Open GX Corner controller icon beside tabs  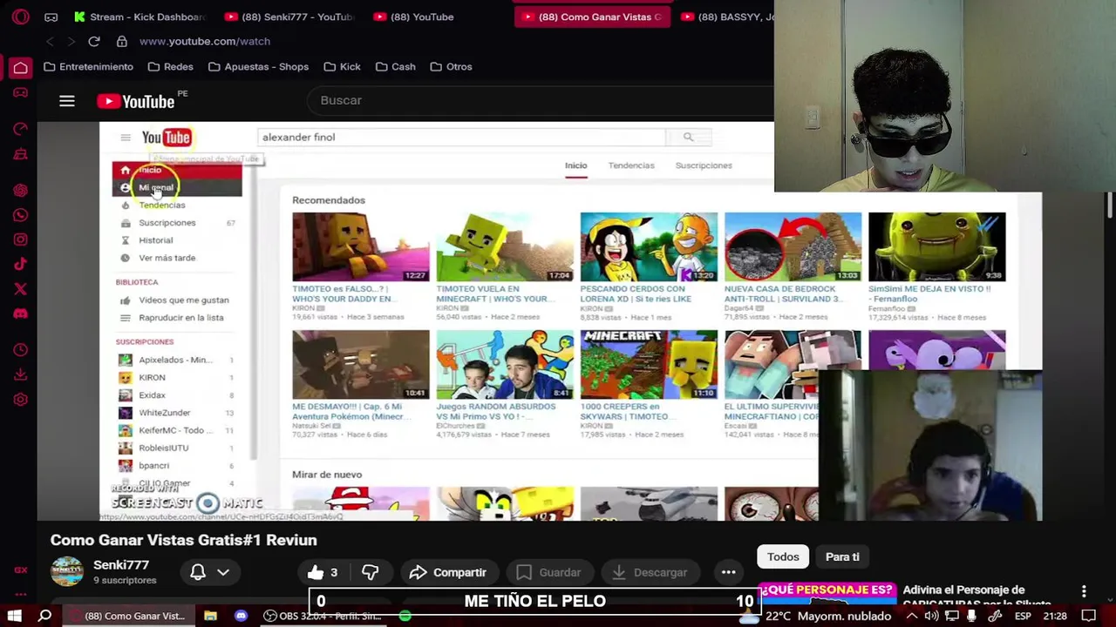51,17
